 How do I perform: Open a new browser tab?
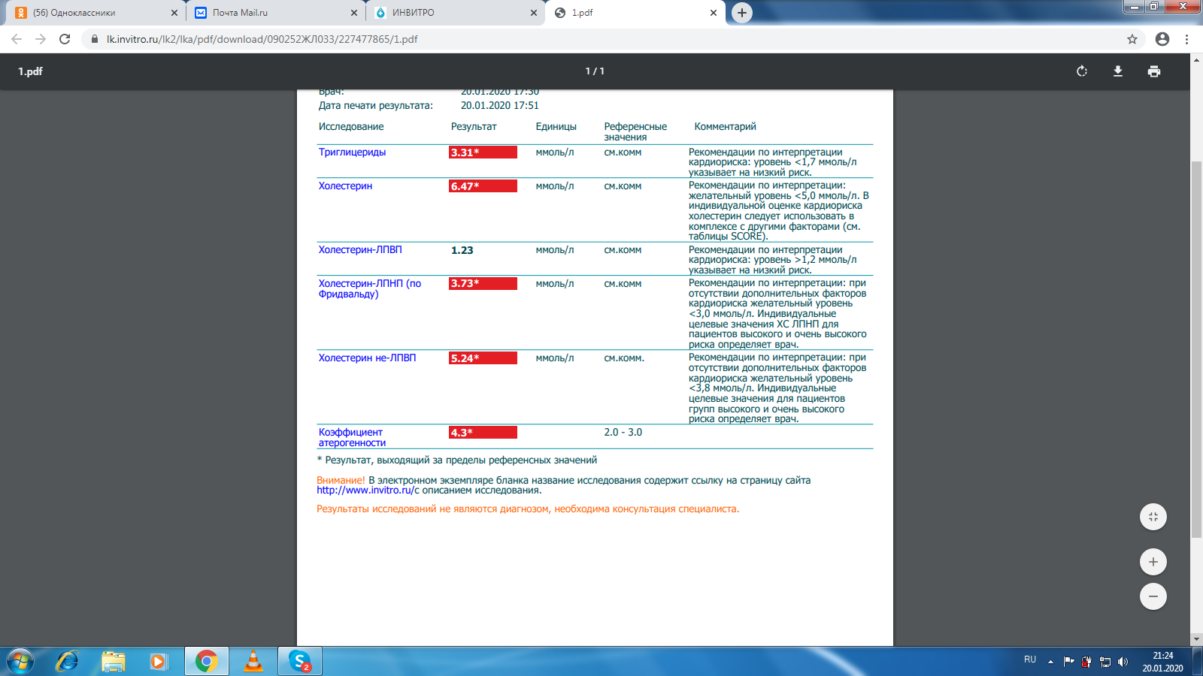pyautogui.click(x=742, y=13)
